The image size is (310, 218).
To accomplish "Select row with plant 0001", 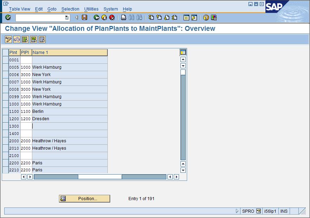I will tap(6, 60).
